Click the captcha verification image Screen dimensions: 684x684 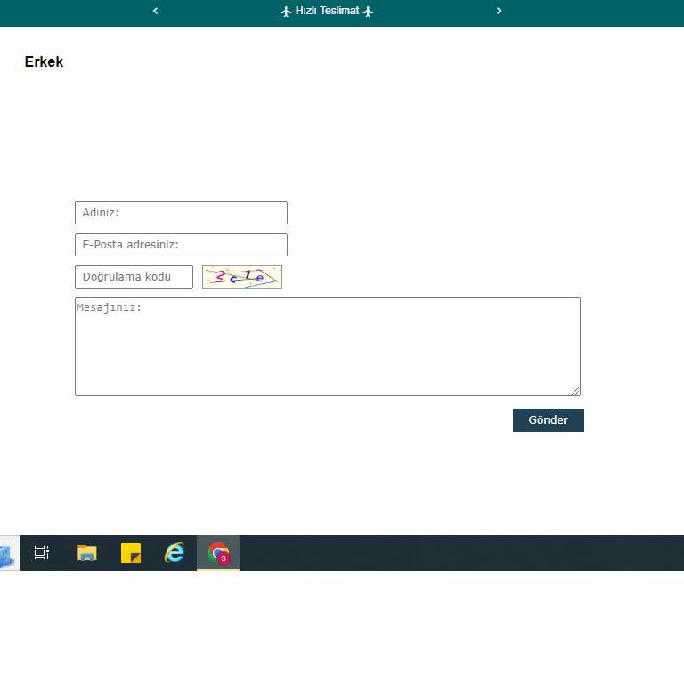[241, 277]
